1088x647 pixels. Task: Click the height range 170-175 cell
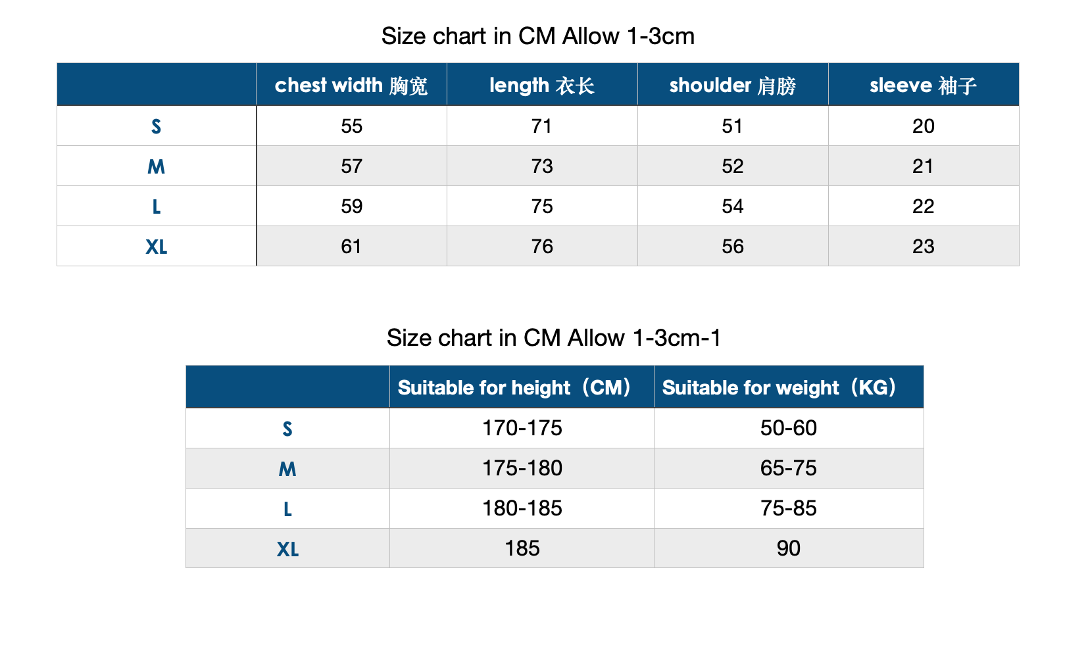522,428
